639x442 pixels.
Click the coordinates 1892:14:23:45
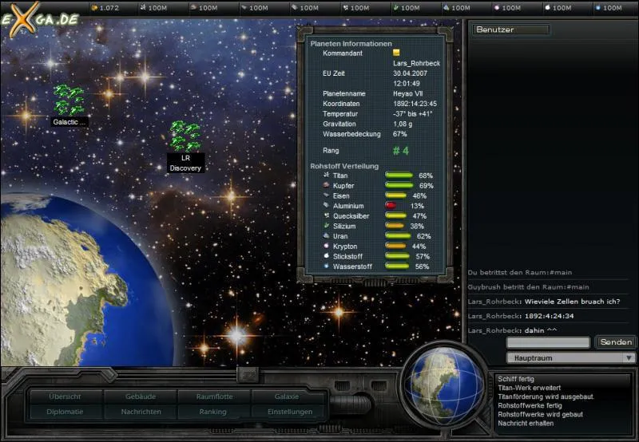click(415, 104)
